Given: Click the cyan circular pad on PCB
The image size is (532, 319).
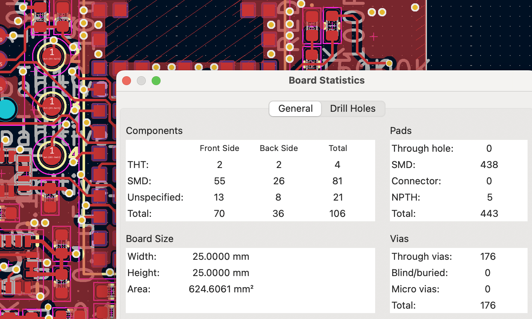Looking at the screenshot, I should [x=6, y=109].
